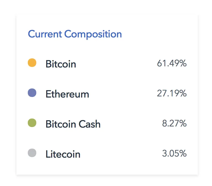Click the gray Litecoin color dot
The image size is (212, 186).
tap(32, 153)
